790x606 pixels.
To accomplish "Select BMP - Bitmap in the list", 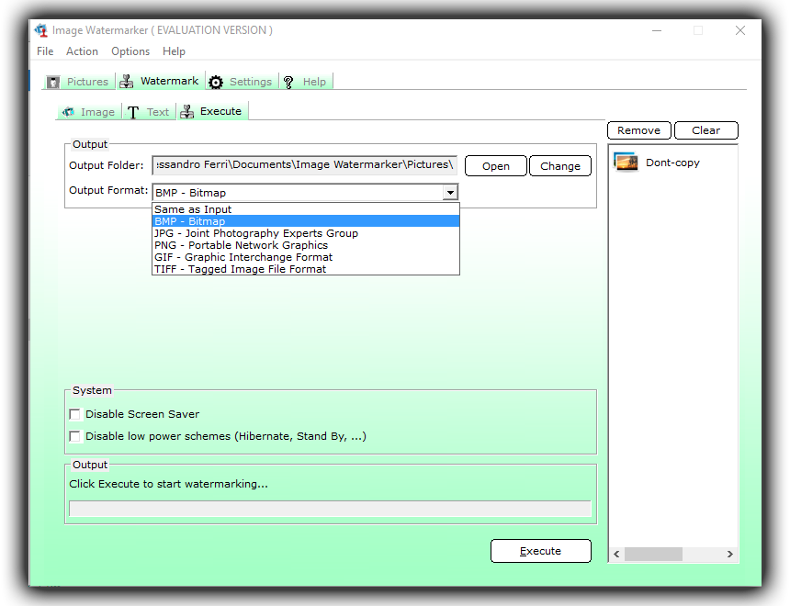I will point(305,221).
